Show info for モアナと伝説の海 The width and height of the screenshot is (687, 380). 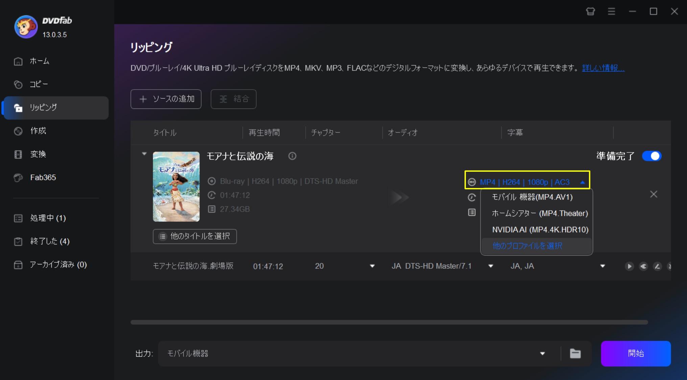(292, 156)
